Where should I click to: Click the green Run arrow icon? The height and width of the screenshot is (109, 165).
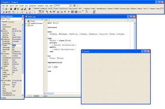tap(18, 12)
